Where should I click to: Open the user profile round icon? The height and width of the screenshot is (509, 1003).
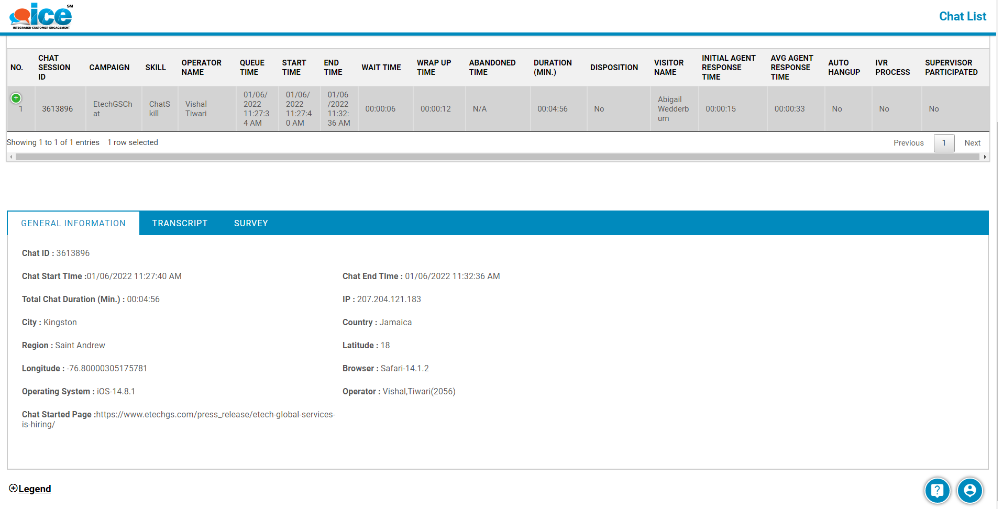coord(969,491)
